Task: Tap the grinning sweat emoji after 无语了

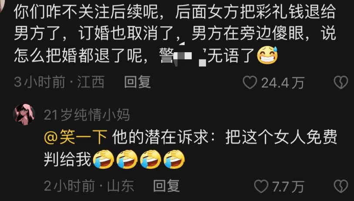Action: (x=267, y=55)
